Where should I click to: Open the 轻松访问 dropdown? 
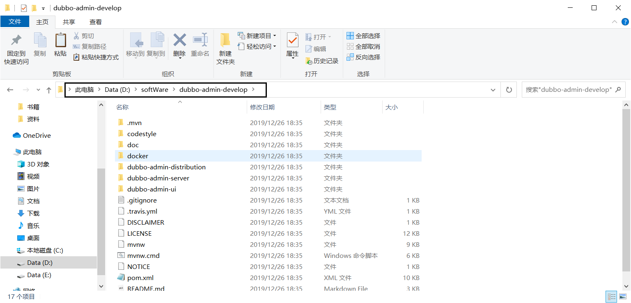(257, 47)
